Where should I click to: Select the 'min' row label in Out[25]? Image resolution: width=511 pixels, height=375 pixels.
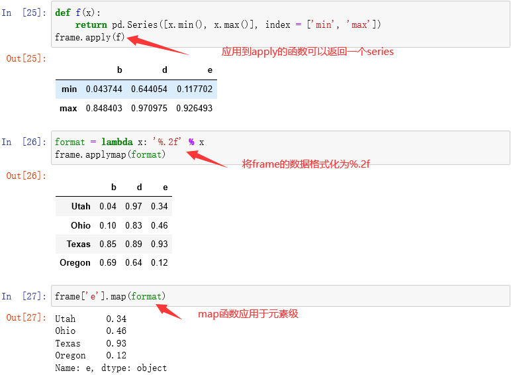(x=69, y=89)
